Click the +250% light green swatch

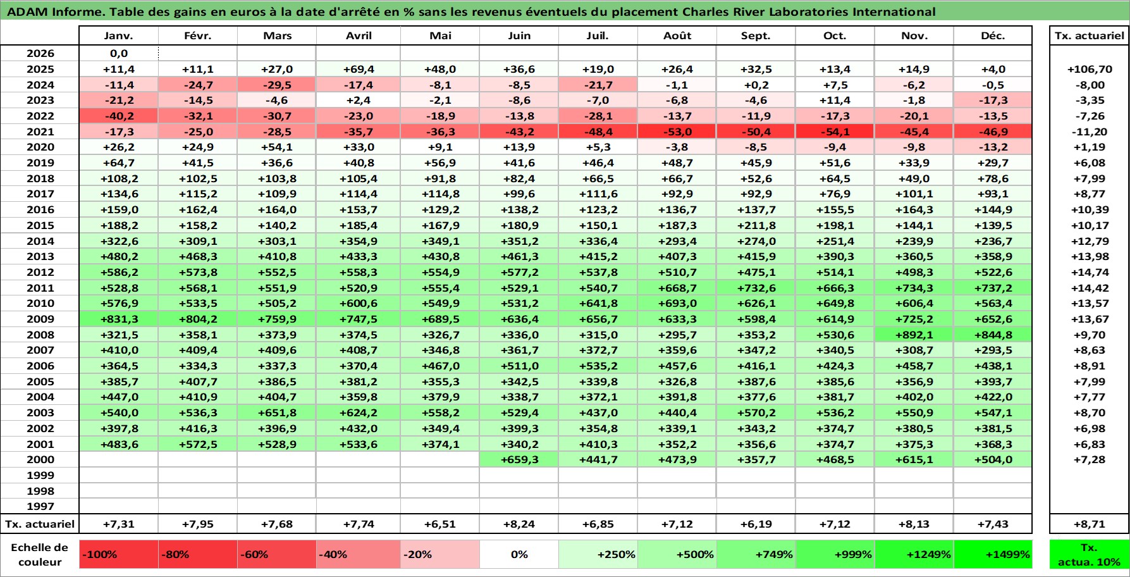tap(598, 554)
